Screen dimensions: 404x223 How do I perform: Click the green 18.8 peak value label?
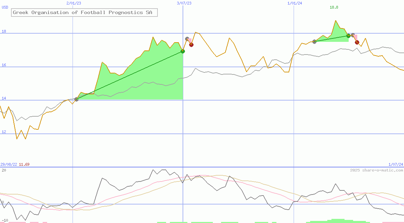coord(334,7)
